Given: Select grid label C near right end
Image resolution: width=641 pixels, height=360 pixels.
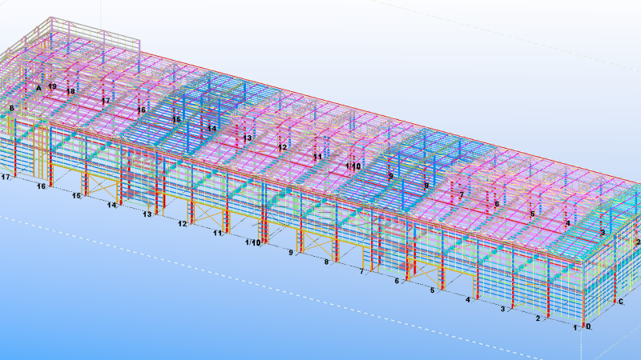Looking at the screenshot, I should point(620,302).
